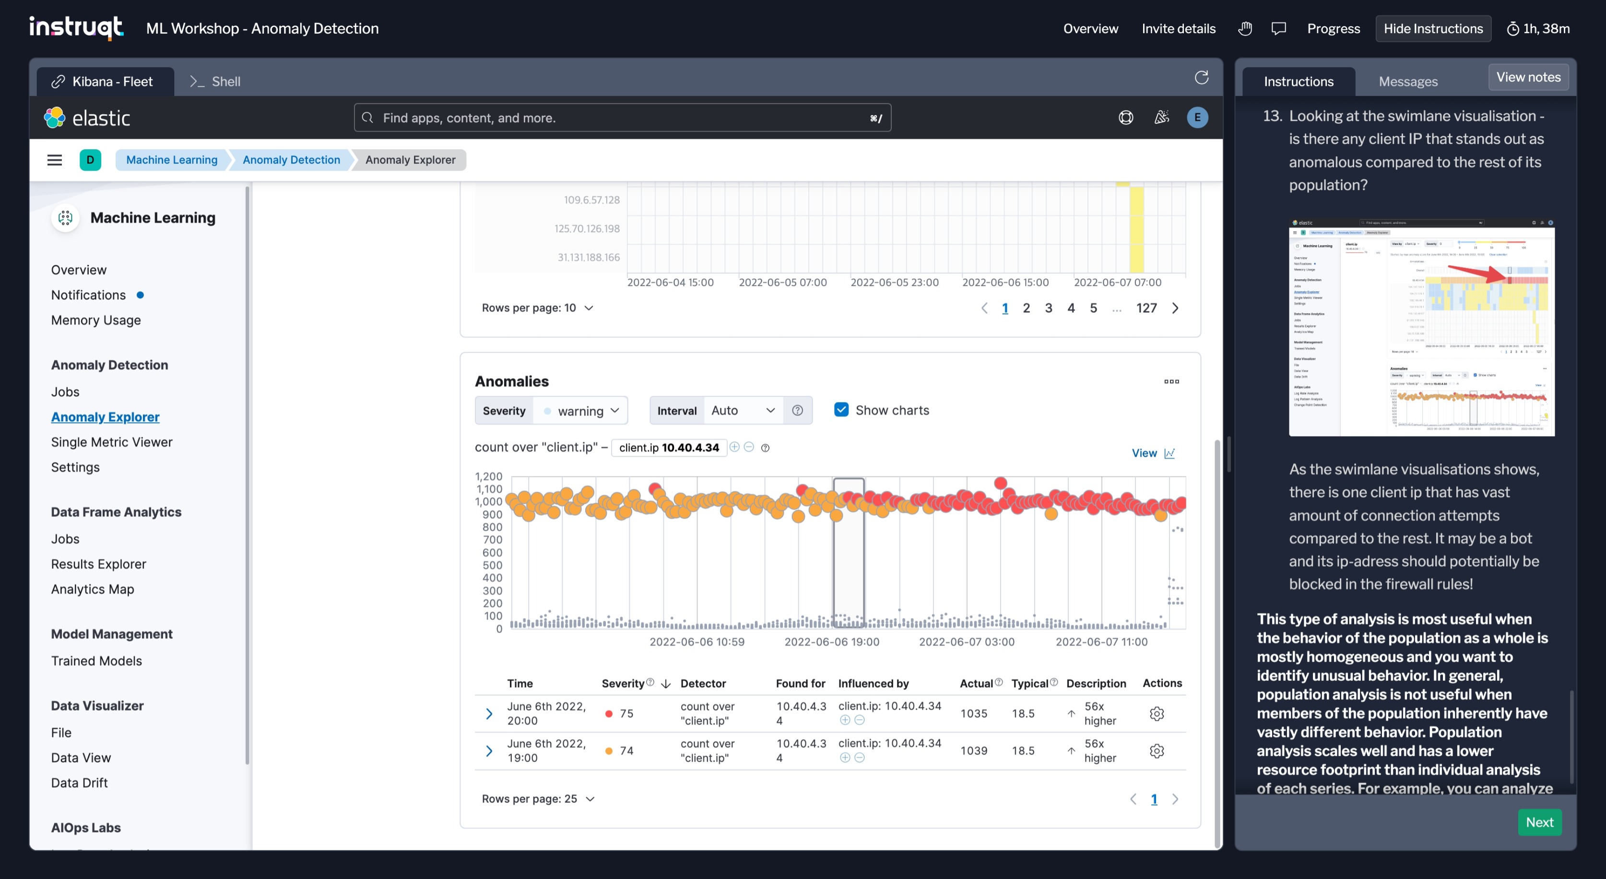Select the Instructions tab

1299,82
